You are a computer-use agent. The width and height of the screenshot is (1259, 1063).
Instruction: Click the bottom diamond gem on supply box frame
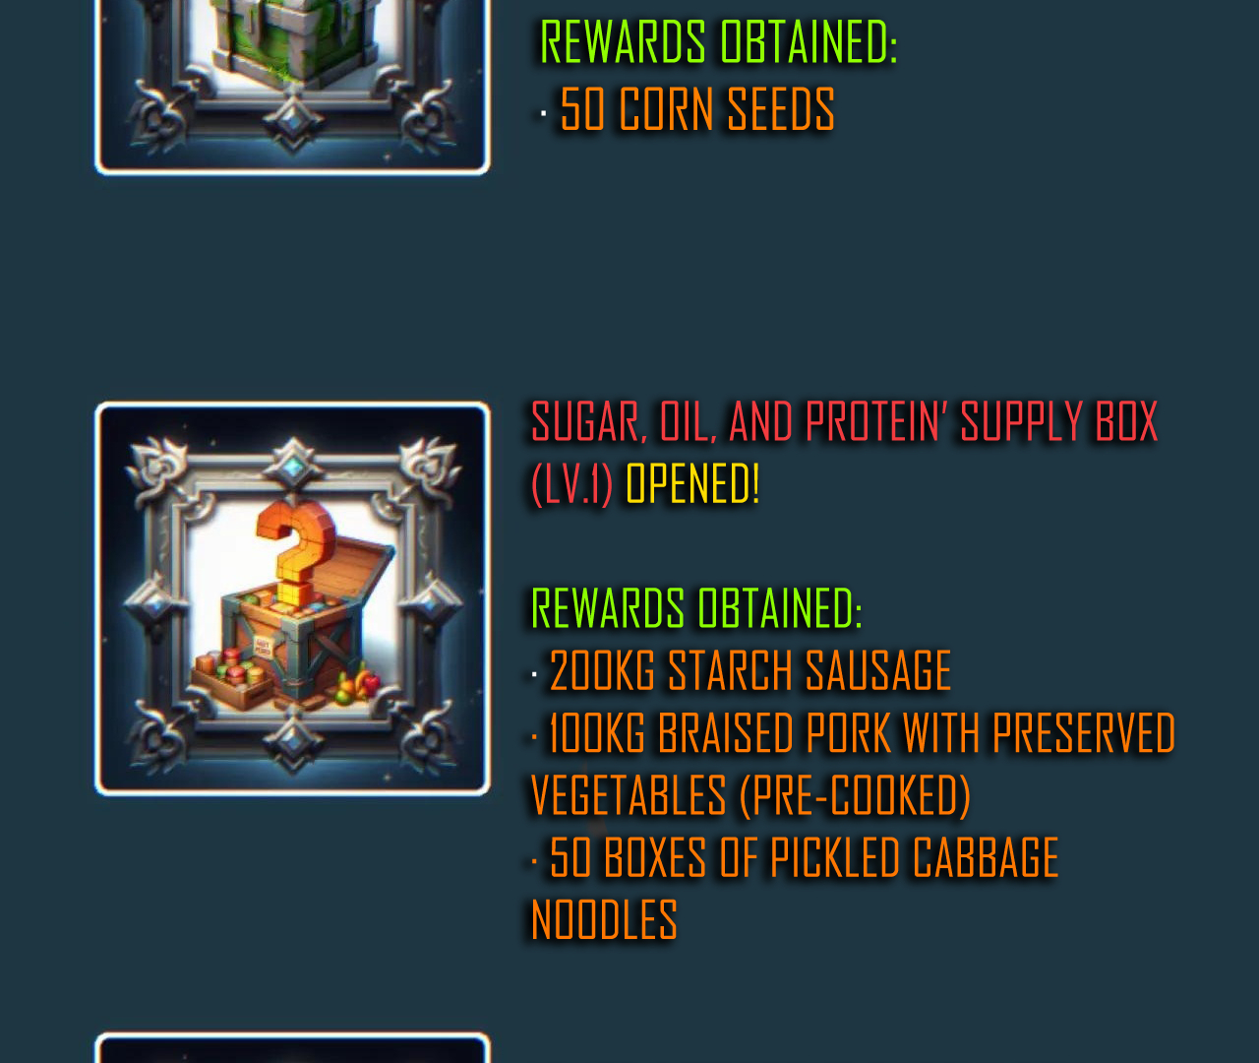pyautogui.click(x=293, y=741)
